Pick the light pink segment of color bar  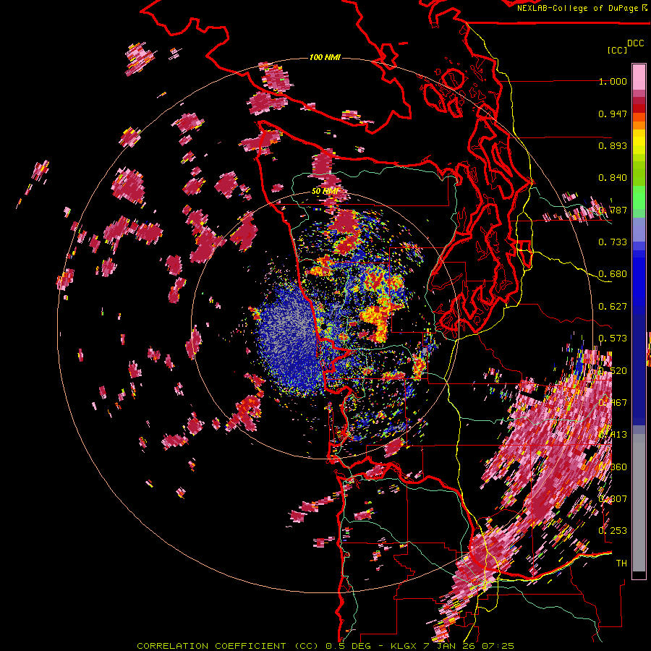click(639, 77)
